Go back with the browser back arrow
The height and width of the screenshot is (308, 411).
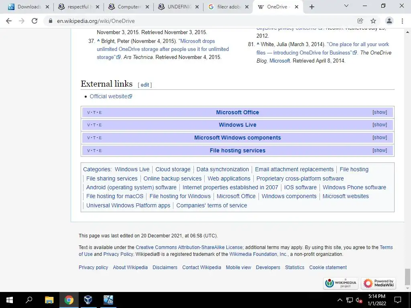(9, 21)
